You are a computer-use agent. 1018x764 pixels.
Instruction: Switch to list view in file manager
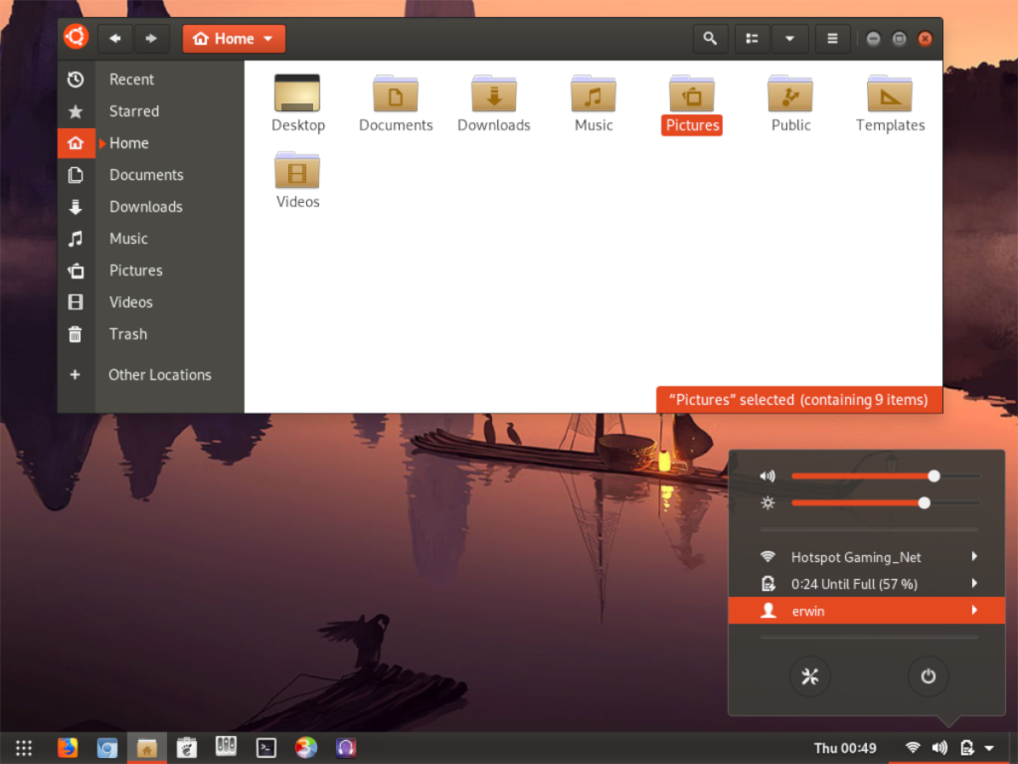click(x=752, y=38)
